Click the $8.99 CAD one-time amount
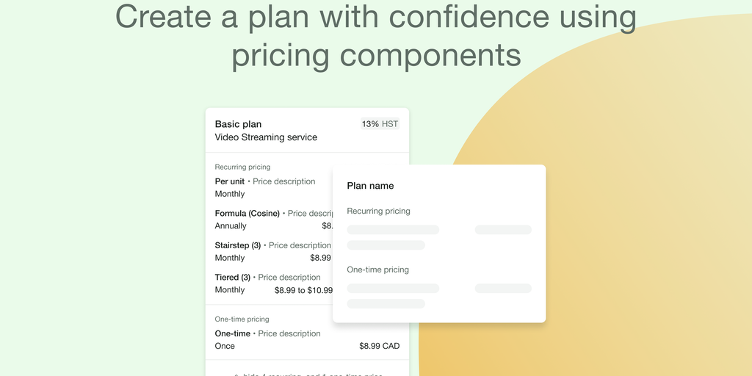Screen dimensions: 752x376 (379, 346)
